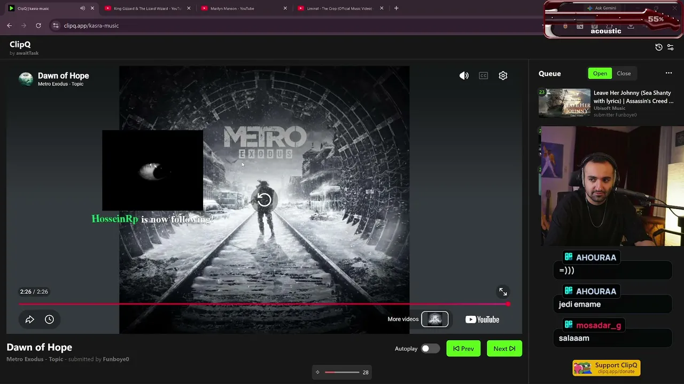Viewport: 684px width, 384px height.
Task: Open the ClipQ filter sliders icon
Action: pos(671,47)
